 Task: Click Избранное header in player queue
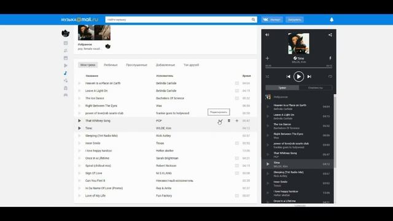[x=297, y=97]
